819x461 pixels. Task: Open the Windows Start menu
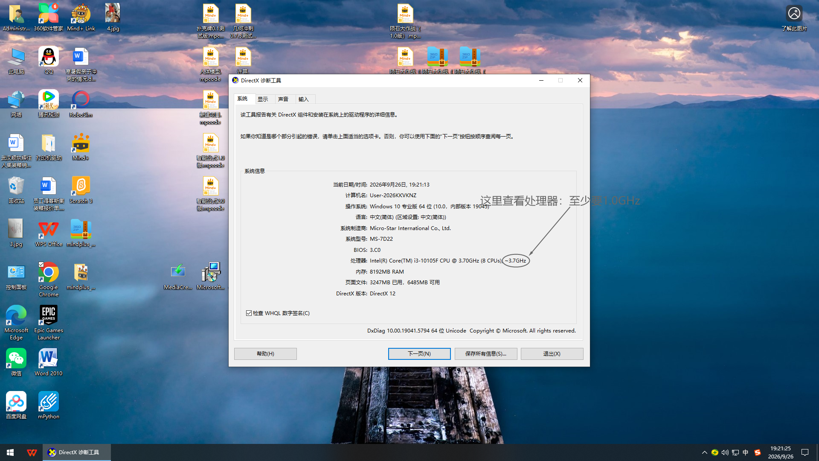[x=11, y=452]
